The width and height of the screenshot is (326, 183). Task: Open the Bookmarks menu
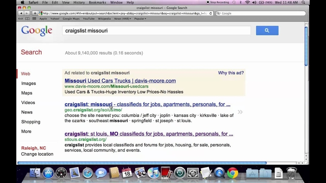pyautogui.click(x=97, y=3)
